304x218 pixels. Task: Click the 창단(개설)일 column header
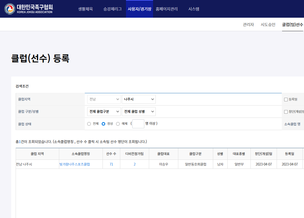264,154
